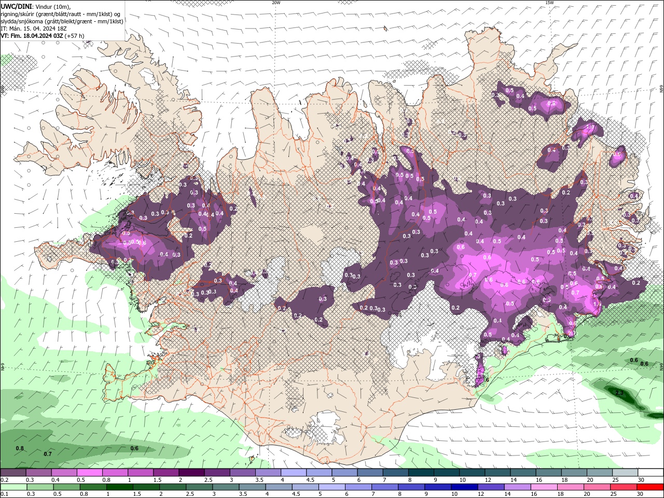Image resolution: width=664 pixels, height=498 pixels.
Task: Pick snow legend swatch between 25 and 30
Action: 626,473
